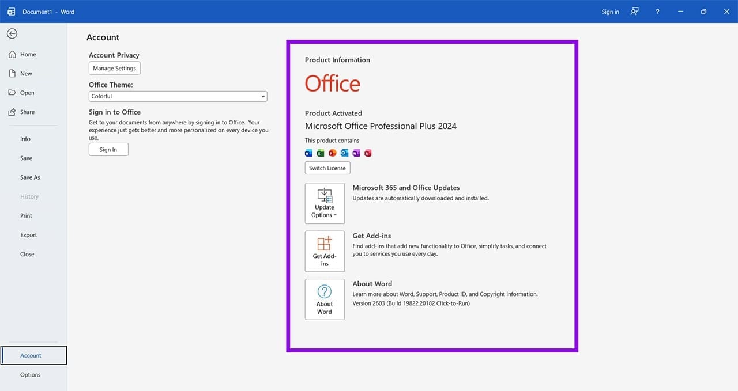Open the Get Add-ins button
The image size is (738, 391).
coord(325,252)
